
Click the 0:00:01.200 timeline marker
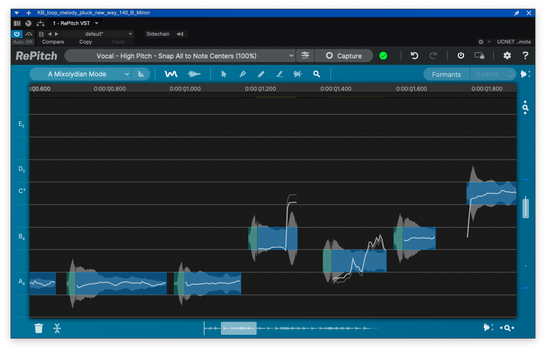click(x=260, y=88)
